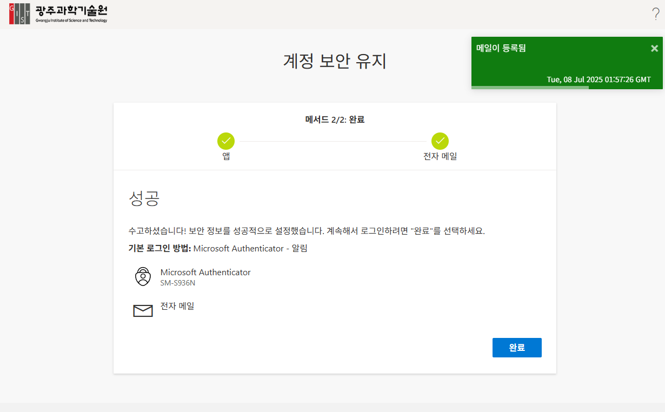
Task: Click the 계정 보안 유지 page title
Action: [335, 61]
